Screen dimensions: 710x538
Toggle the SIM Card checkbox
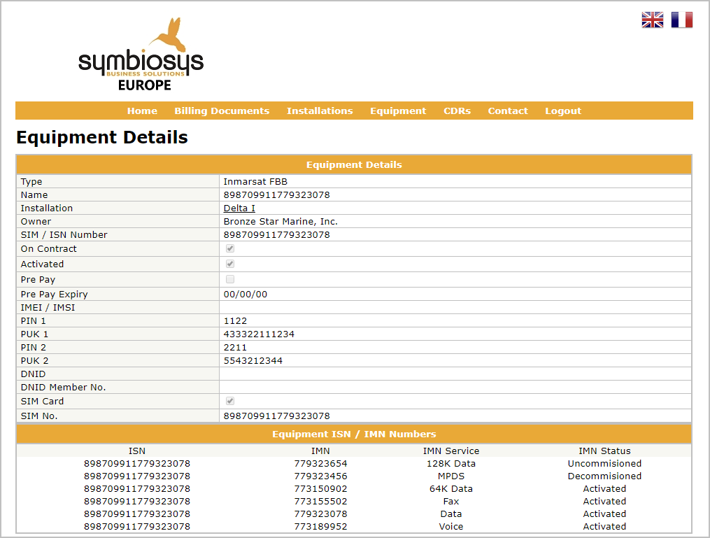(x=230, y=402)
